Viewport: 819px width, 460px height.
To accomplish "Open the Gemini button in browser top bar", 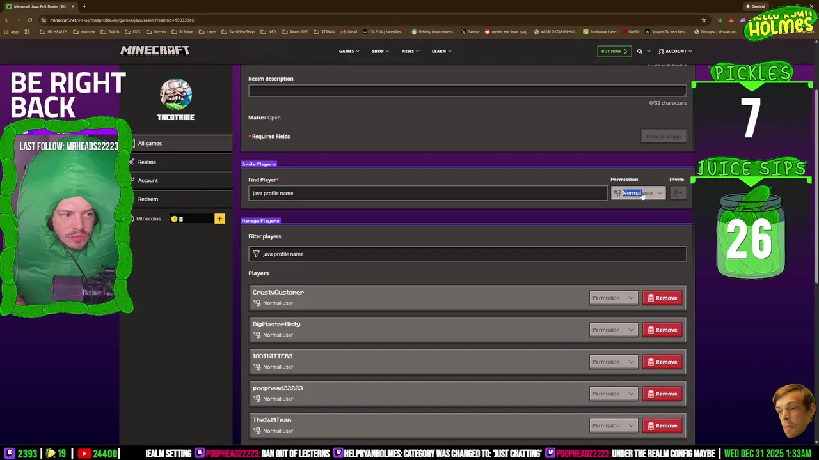I will [x=755, y=6].
